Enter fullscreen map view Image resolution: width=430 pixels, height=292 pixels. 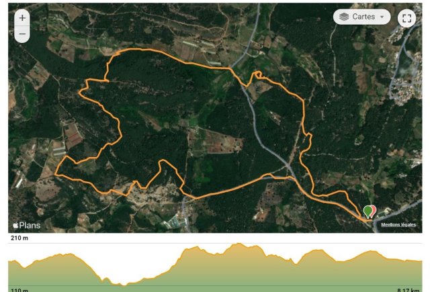pyautogui.click(x=406, y=18)
